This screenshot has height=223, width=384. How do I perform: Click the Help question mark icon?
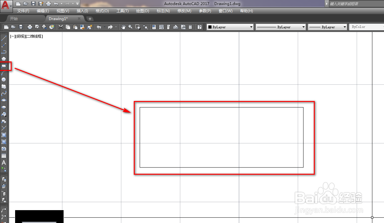tap(200, 27)
